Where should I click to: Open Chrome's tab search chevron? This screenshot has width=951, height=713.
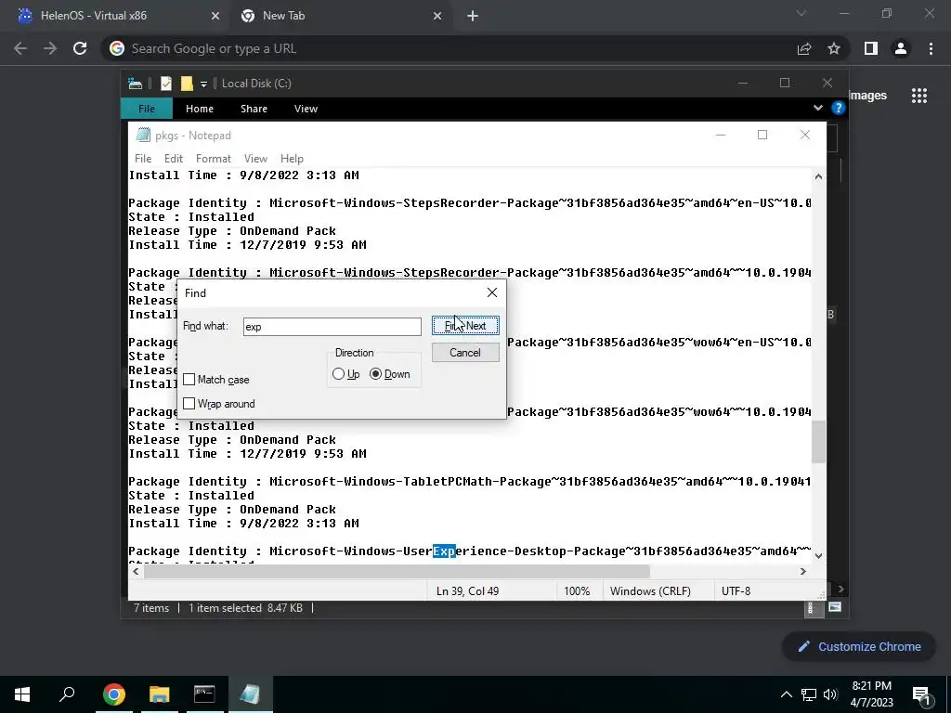pyautogui.click(x=801, y=13)
